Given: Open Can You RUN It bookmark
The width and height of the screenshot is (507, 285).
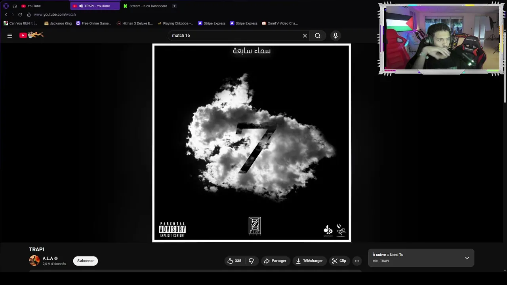Looking at the screenshot, I should [x=21, y=23].
